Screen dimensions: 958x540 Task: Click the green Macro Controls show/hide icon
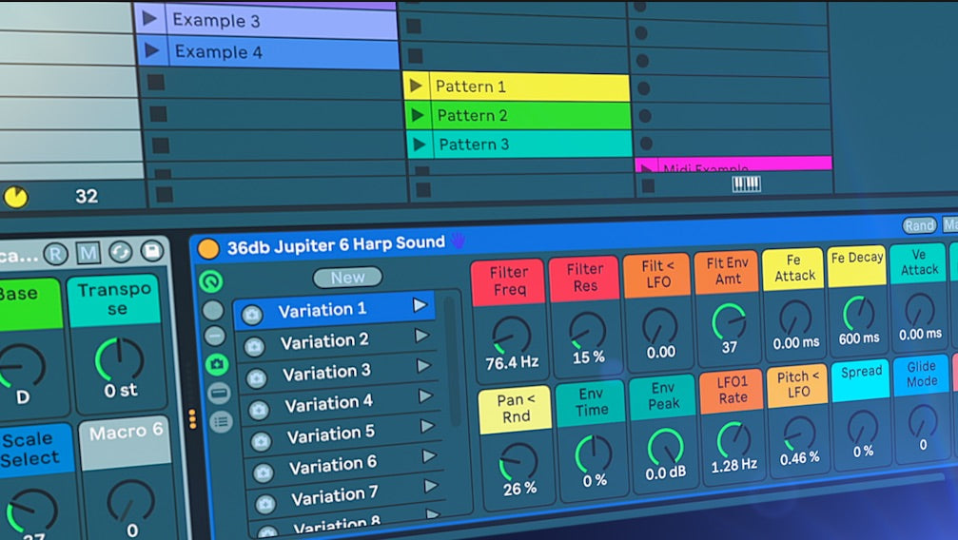pyautogui.click(x=210, y=280)
